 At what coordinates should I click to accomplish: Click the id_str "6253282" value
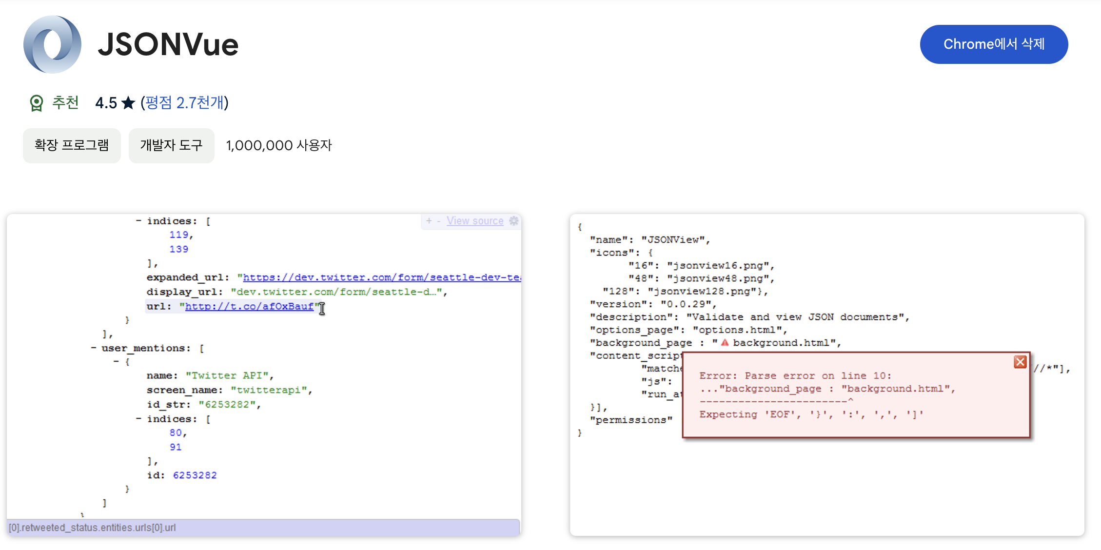227,405
